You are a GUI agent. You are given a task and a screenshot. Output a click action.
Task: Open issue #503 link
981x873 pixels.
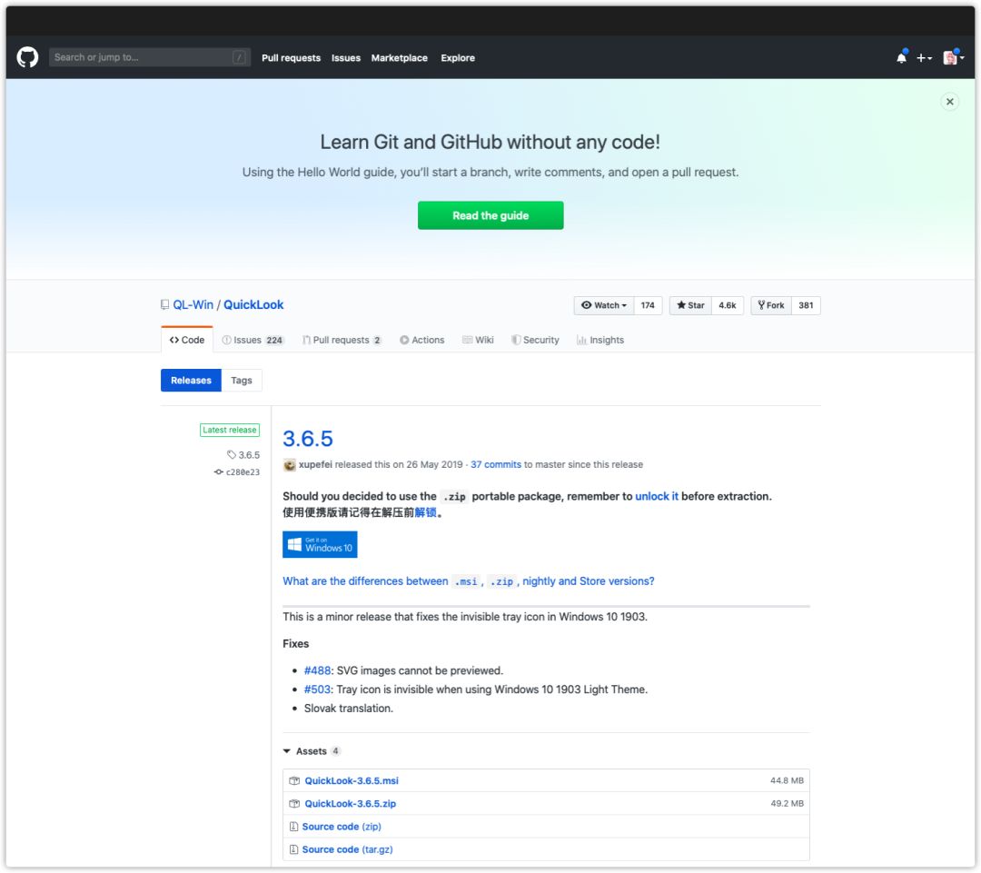tap(317, 689)
